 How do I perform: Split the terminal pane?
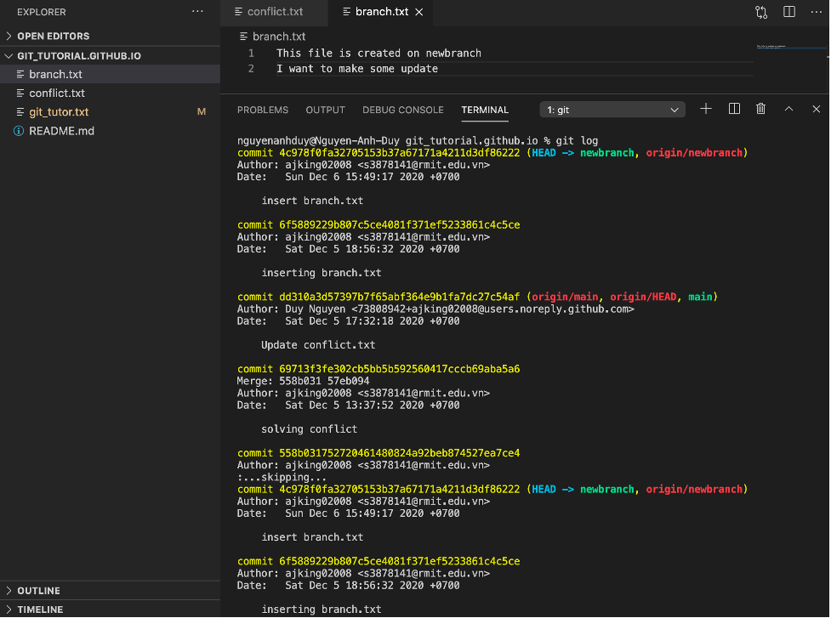733,109
